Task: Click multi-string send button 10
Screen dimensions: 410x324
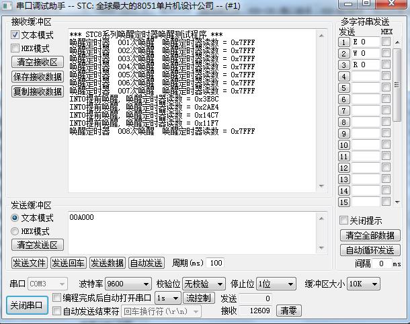Action: pos(343,145)
